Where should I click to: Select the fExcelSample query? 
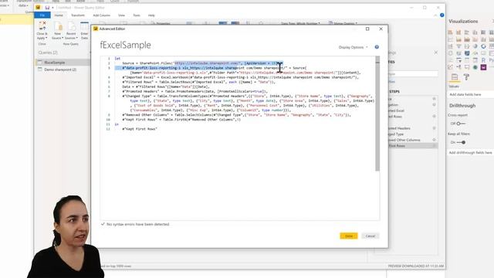click(x=63, y=63)
